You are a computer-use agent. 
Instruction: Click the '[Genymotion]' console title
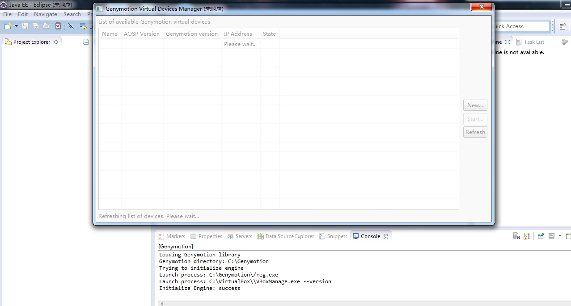point(176,247)
